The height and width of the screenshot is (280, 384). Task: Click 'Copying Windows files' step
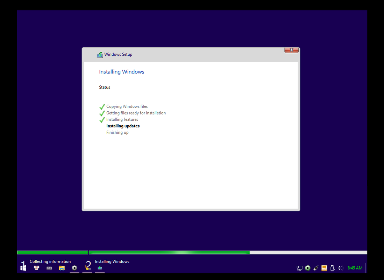(x=127, y=106)
